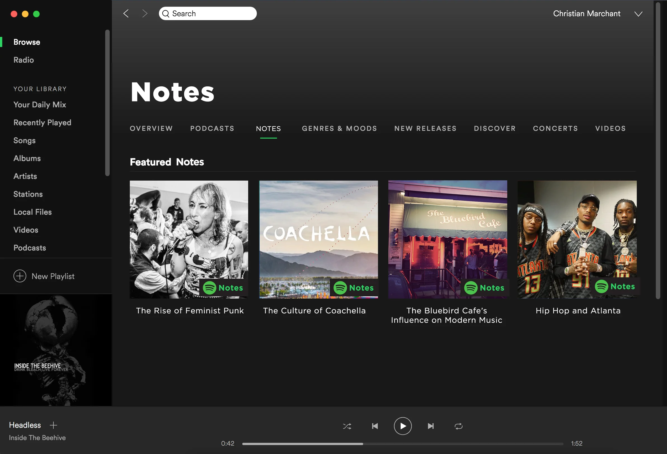Click the magnifier icon in search box
Screen dimensions: 667x454
tap(166, 13)
